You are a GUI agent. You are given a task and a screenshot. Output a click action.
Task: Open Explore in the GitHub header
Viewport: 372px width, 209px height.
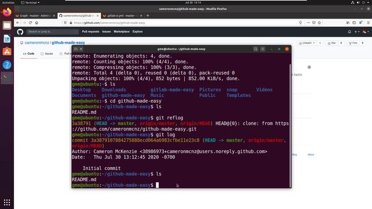[138, 31]
